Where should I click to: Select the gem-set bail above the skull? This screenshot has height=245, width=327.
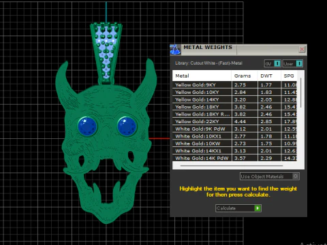pos(106,53)
